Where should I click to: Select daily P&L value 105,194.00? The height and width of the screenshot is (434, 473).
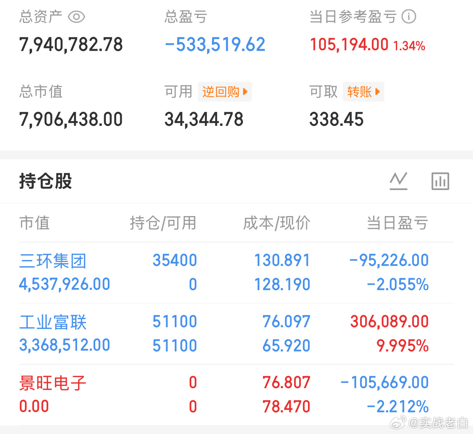349,45
